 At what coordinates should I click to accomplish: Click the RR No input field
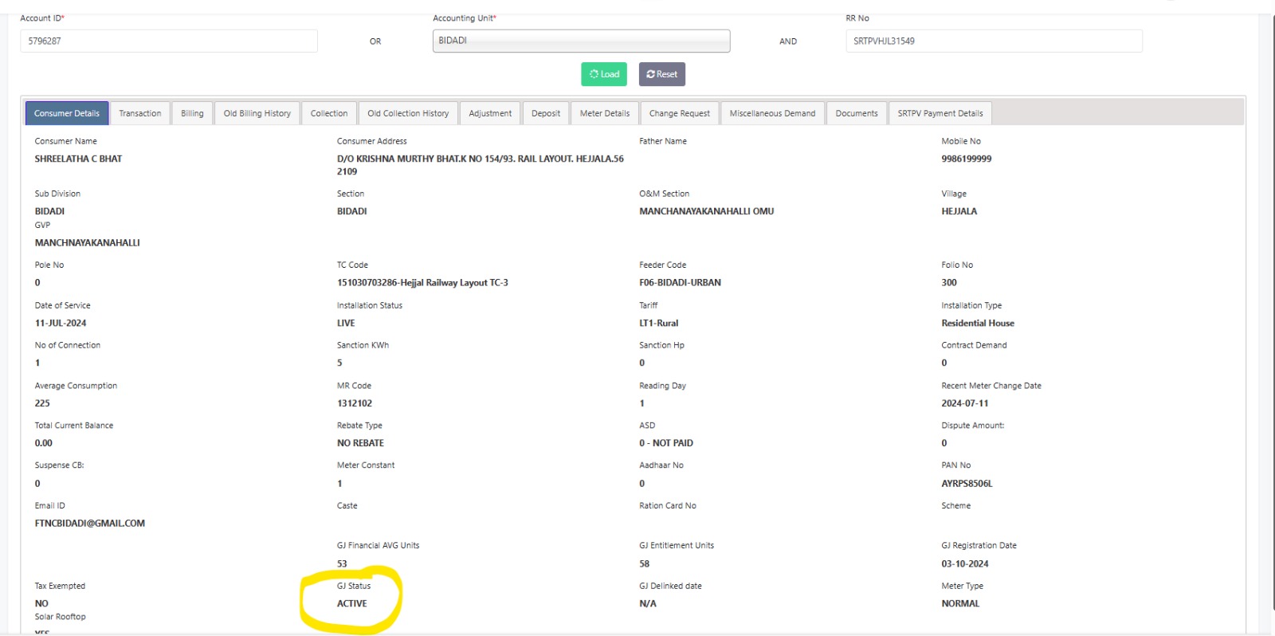click(994, 41)
